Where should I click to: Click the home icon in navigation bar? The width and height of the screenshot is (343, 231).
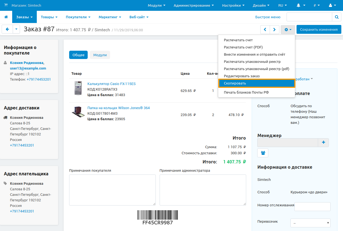pos(6,17)
